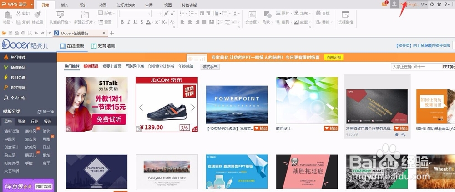Click the save icon in quick toolbar
Viewport: 455px width, 192px height.
pos(10,33)
